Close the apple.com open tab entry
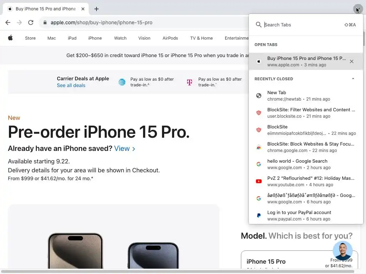Image resolution: width=366 pixels, height=274 pixels. tap(352, 61)
